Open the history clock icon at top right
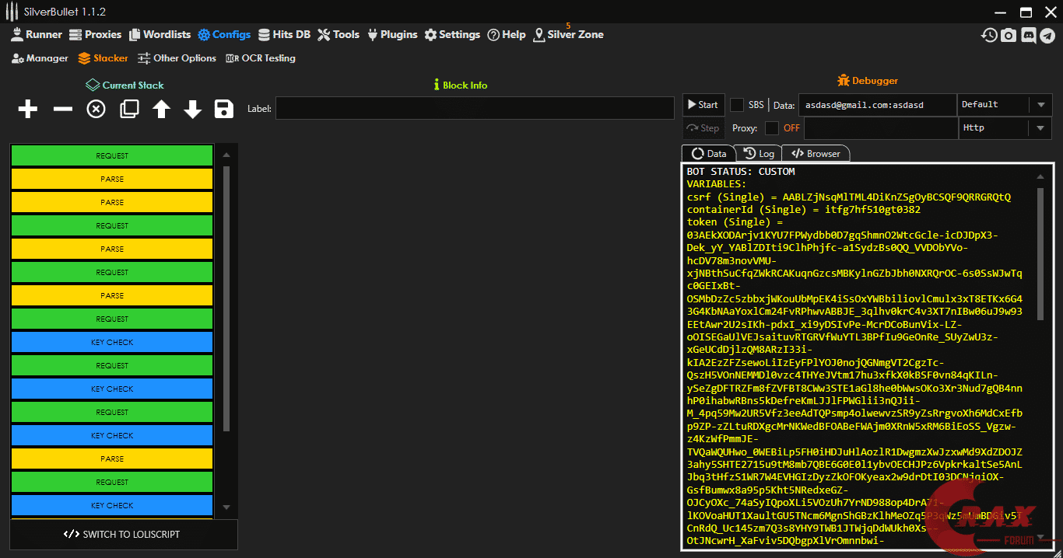This screenshot has width=1063, height=558. tap(989, 35)
